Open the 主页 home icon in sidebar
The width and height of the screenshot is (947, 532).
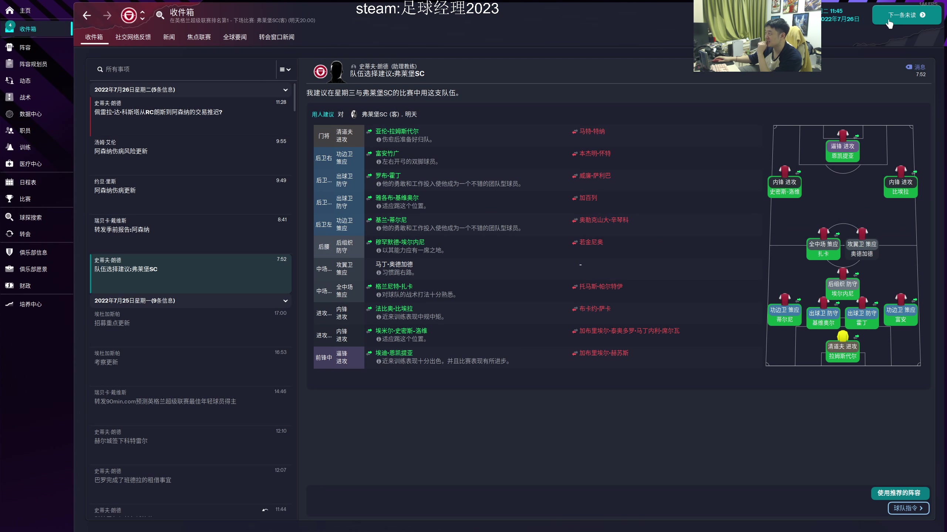pyautogui.click(x=10, y=11)
